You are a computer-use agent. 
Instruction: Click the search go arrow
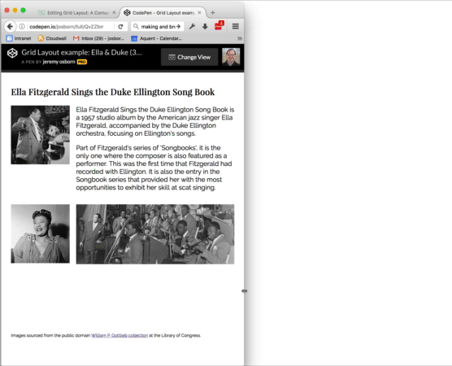[178, 27]
